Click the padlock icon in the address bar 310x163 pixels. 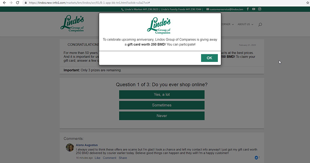[26, 3]
